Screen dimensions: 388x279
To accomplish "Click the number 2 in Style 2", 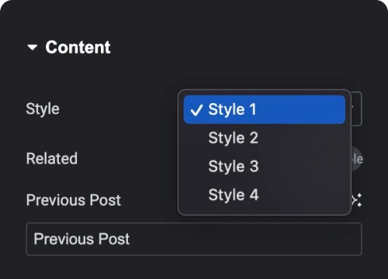I will point(254,138).
